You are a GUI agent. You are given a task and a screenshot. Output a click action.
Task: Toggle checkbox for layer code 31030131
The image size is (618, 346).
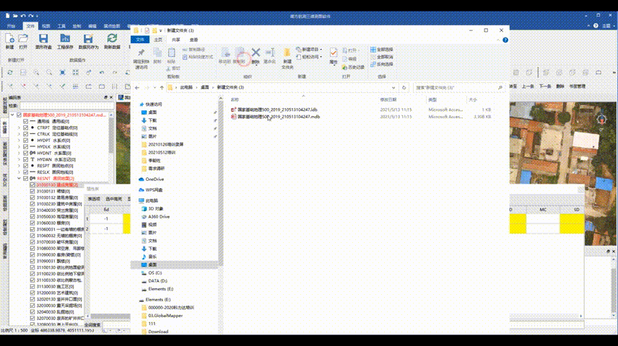(x=32, y=191)
